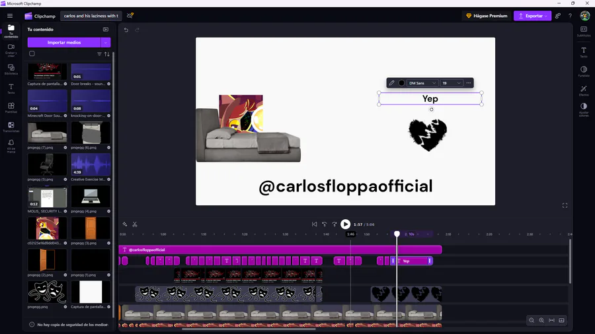Click backup warning info message
The width and height of the screenshot is (595, 334).
coord(69,325)
